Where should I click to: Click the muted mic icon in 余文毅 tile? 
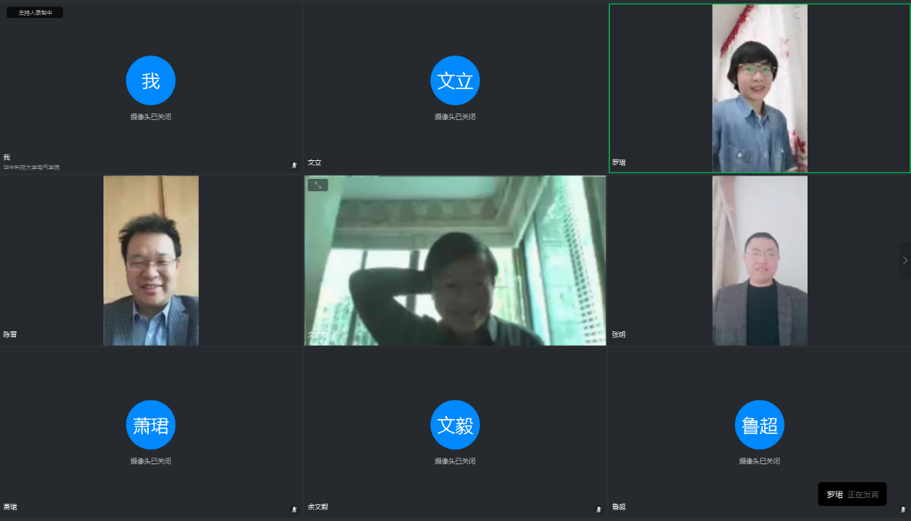click(x=598, y=510)
